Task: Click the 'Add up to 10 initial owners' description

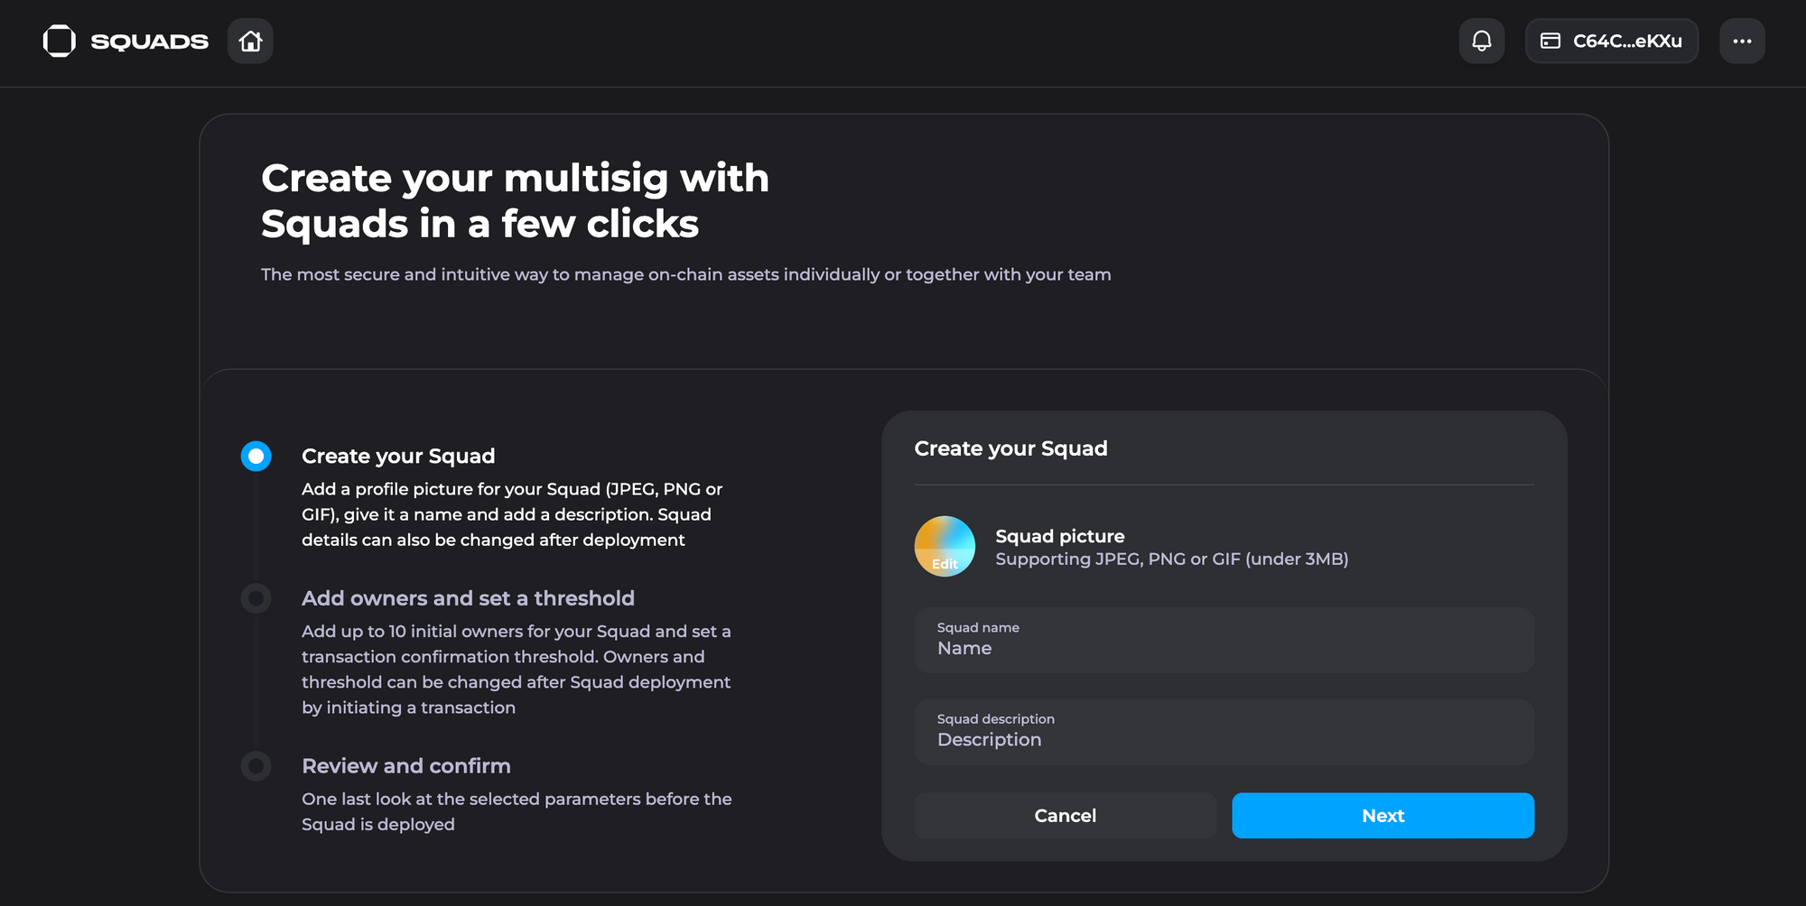Action: (517, 670)
